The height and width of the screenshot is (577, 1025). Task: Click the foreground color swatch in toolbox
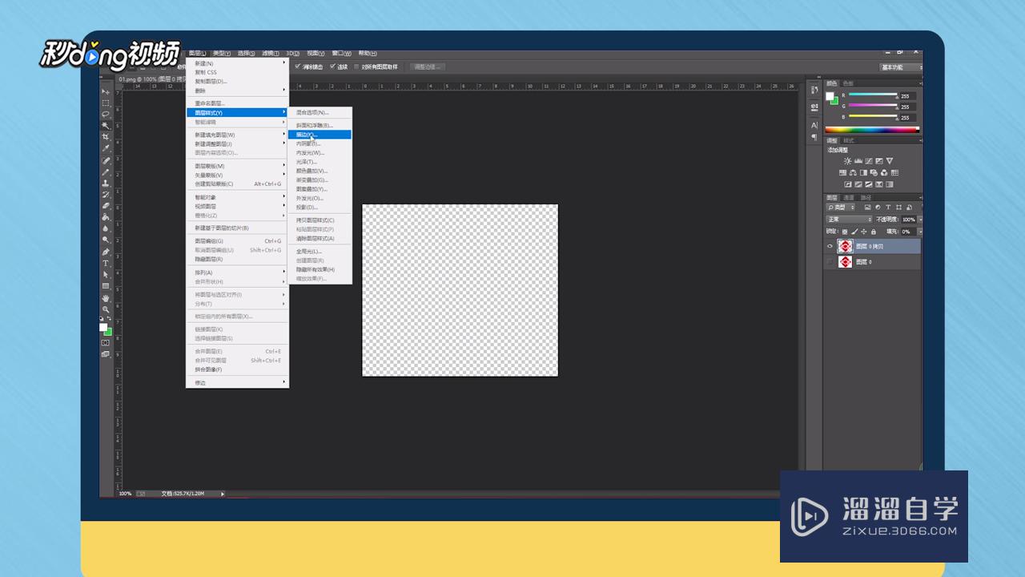click(x=102, y=327)
